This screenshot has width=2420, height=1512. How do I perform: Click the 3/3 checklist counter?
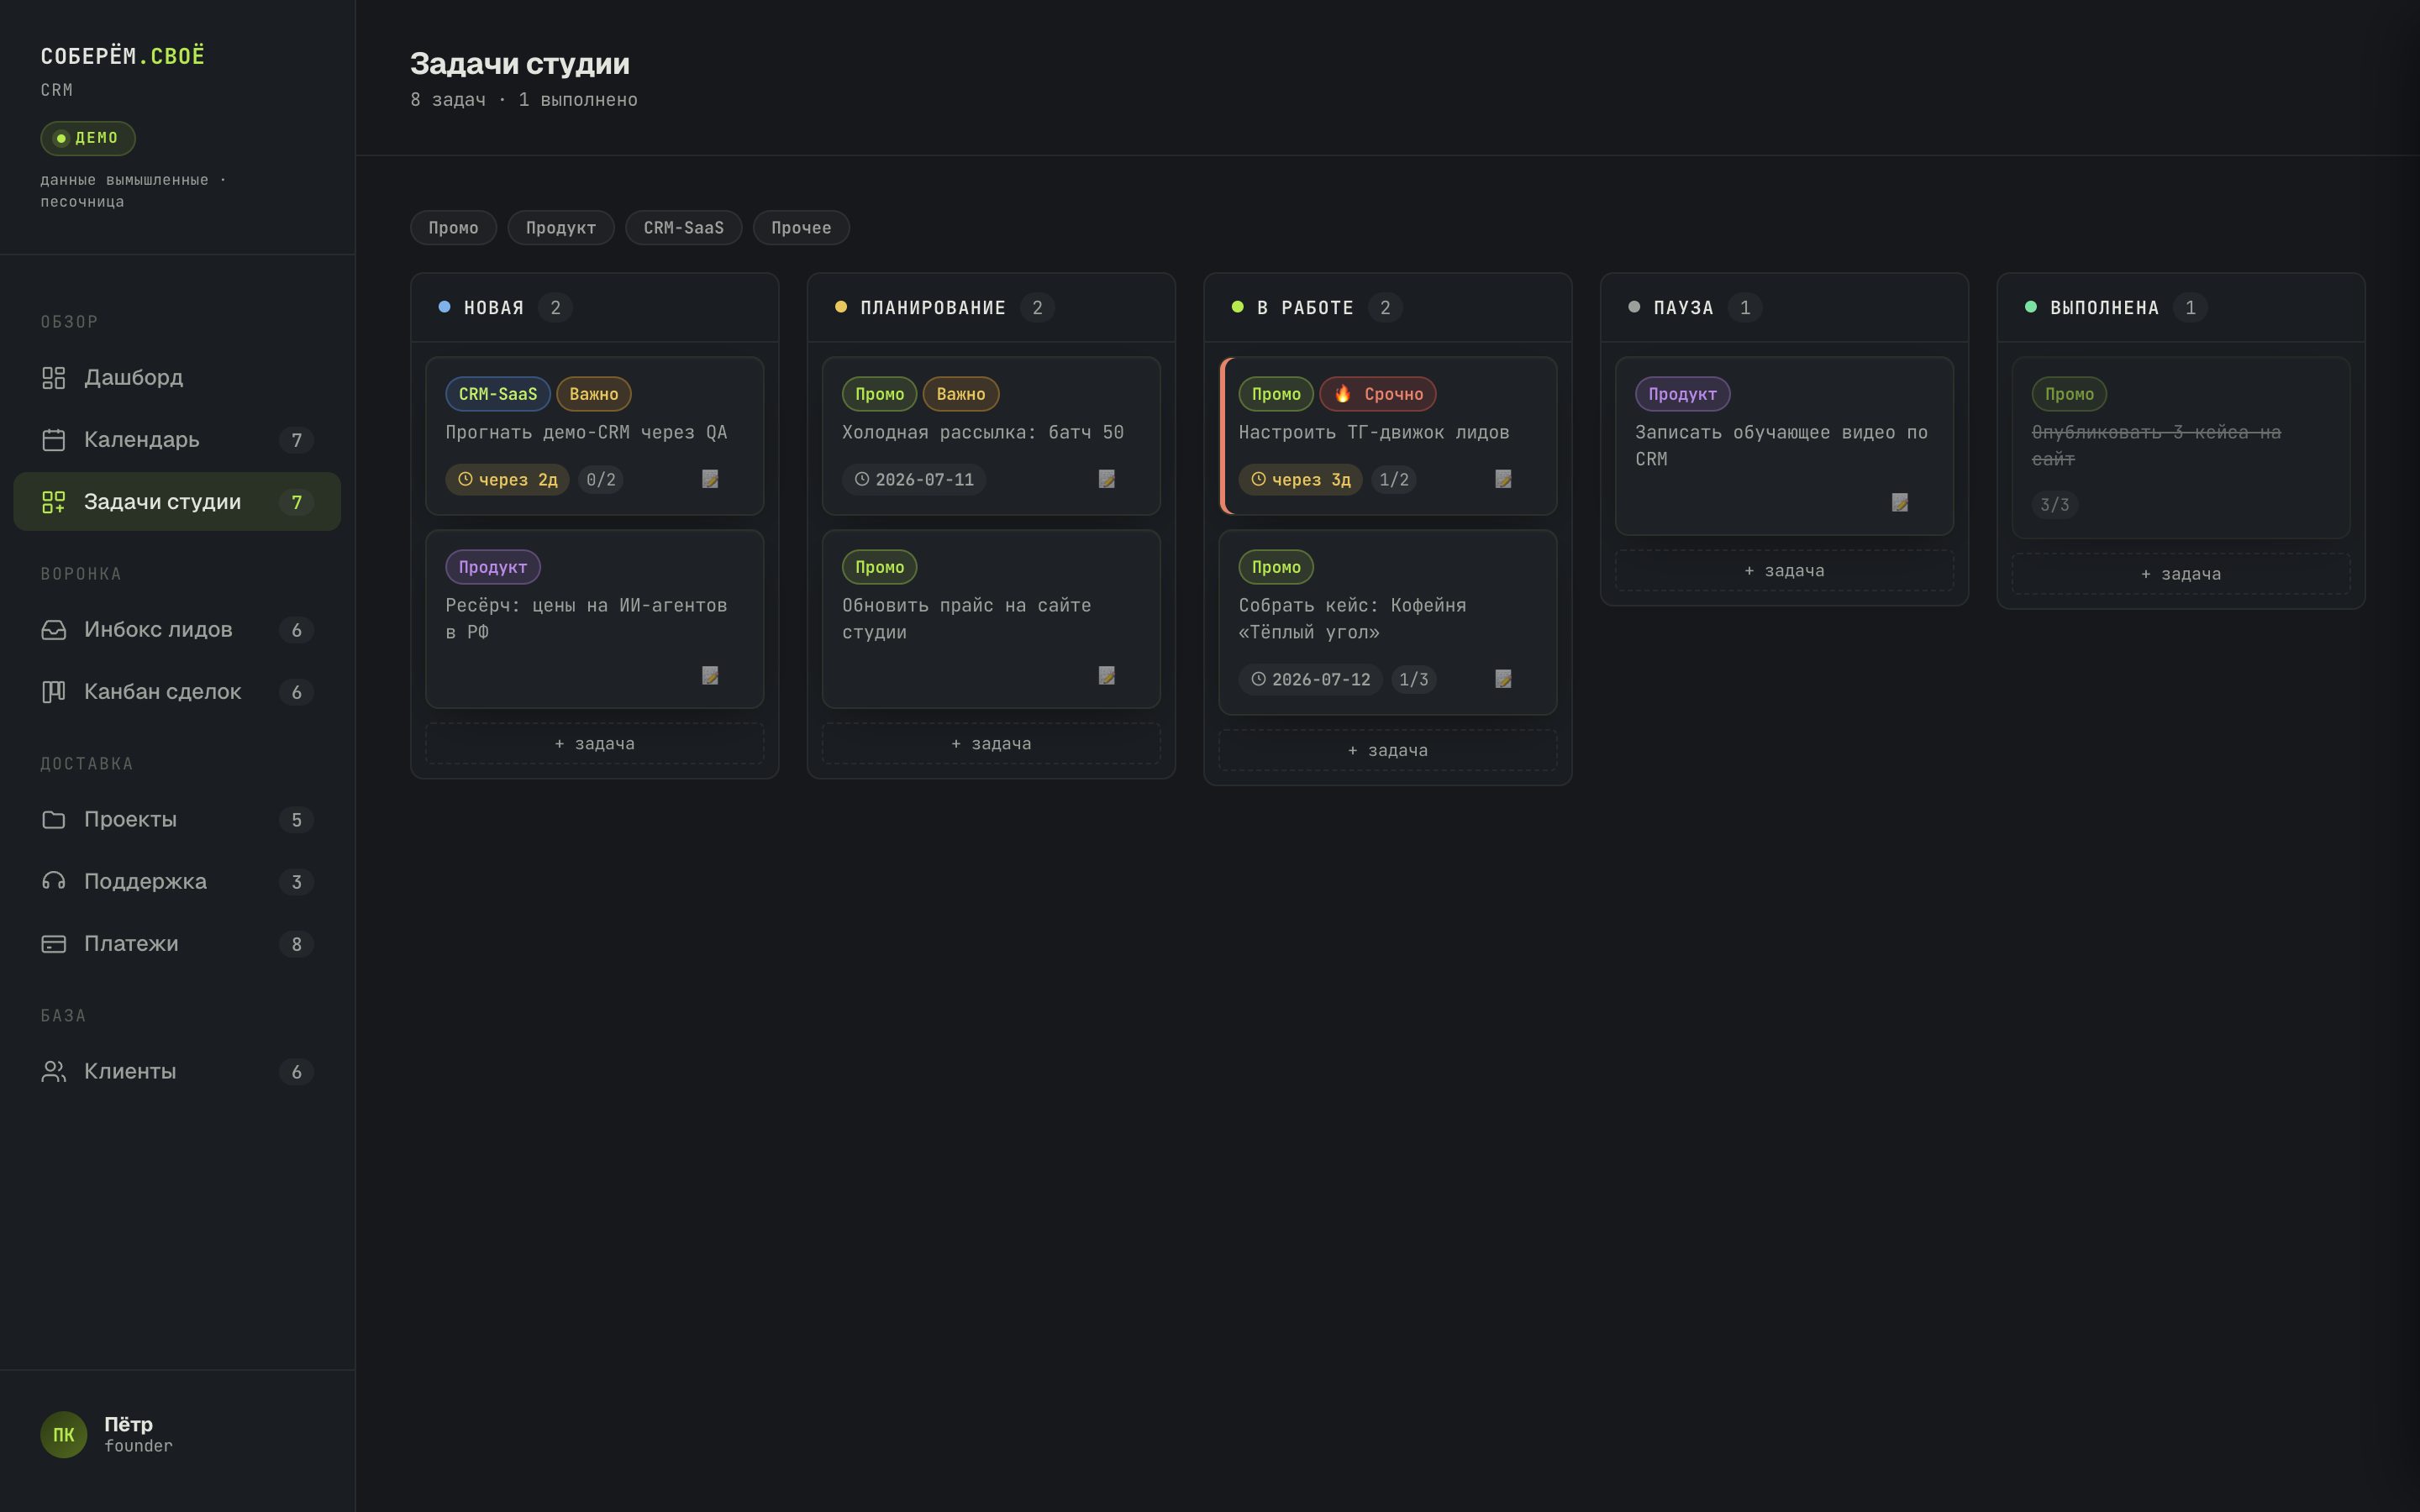[2055, 505]
